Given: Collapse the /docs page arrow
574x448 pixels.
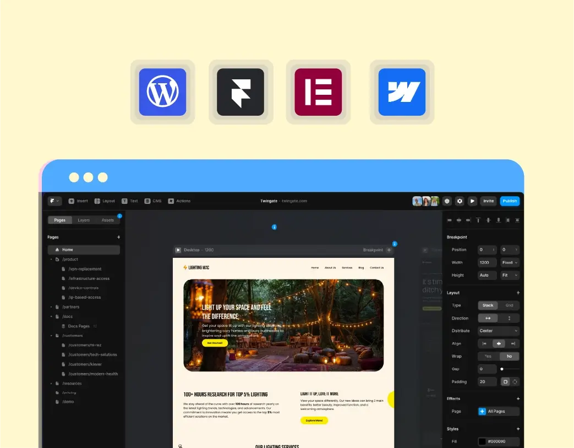Looking at the screenshot, I should coord(51,316).
